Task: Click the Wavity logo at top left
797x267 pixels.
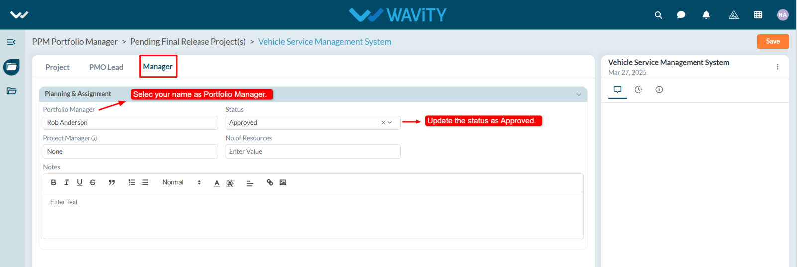Action: pos(19,15)
